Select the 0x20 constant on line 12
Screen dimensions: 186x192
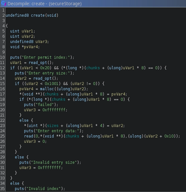click(45, 68)
